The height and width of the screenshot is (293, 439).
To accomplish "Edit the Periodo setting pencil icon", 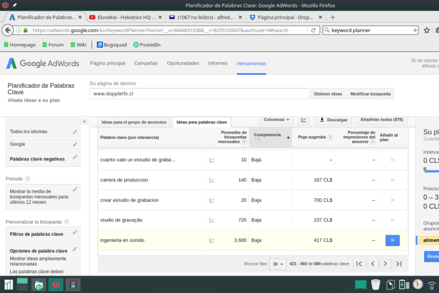I will point(75,189).
